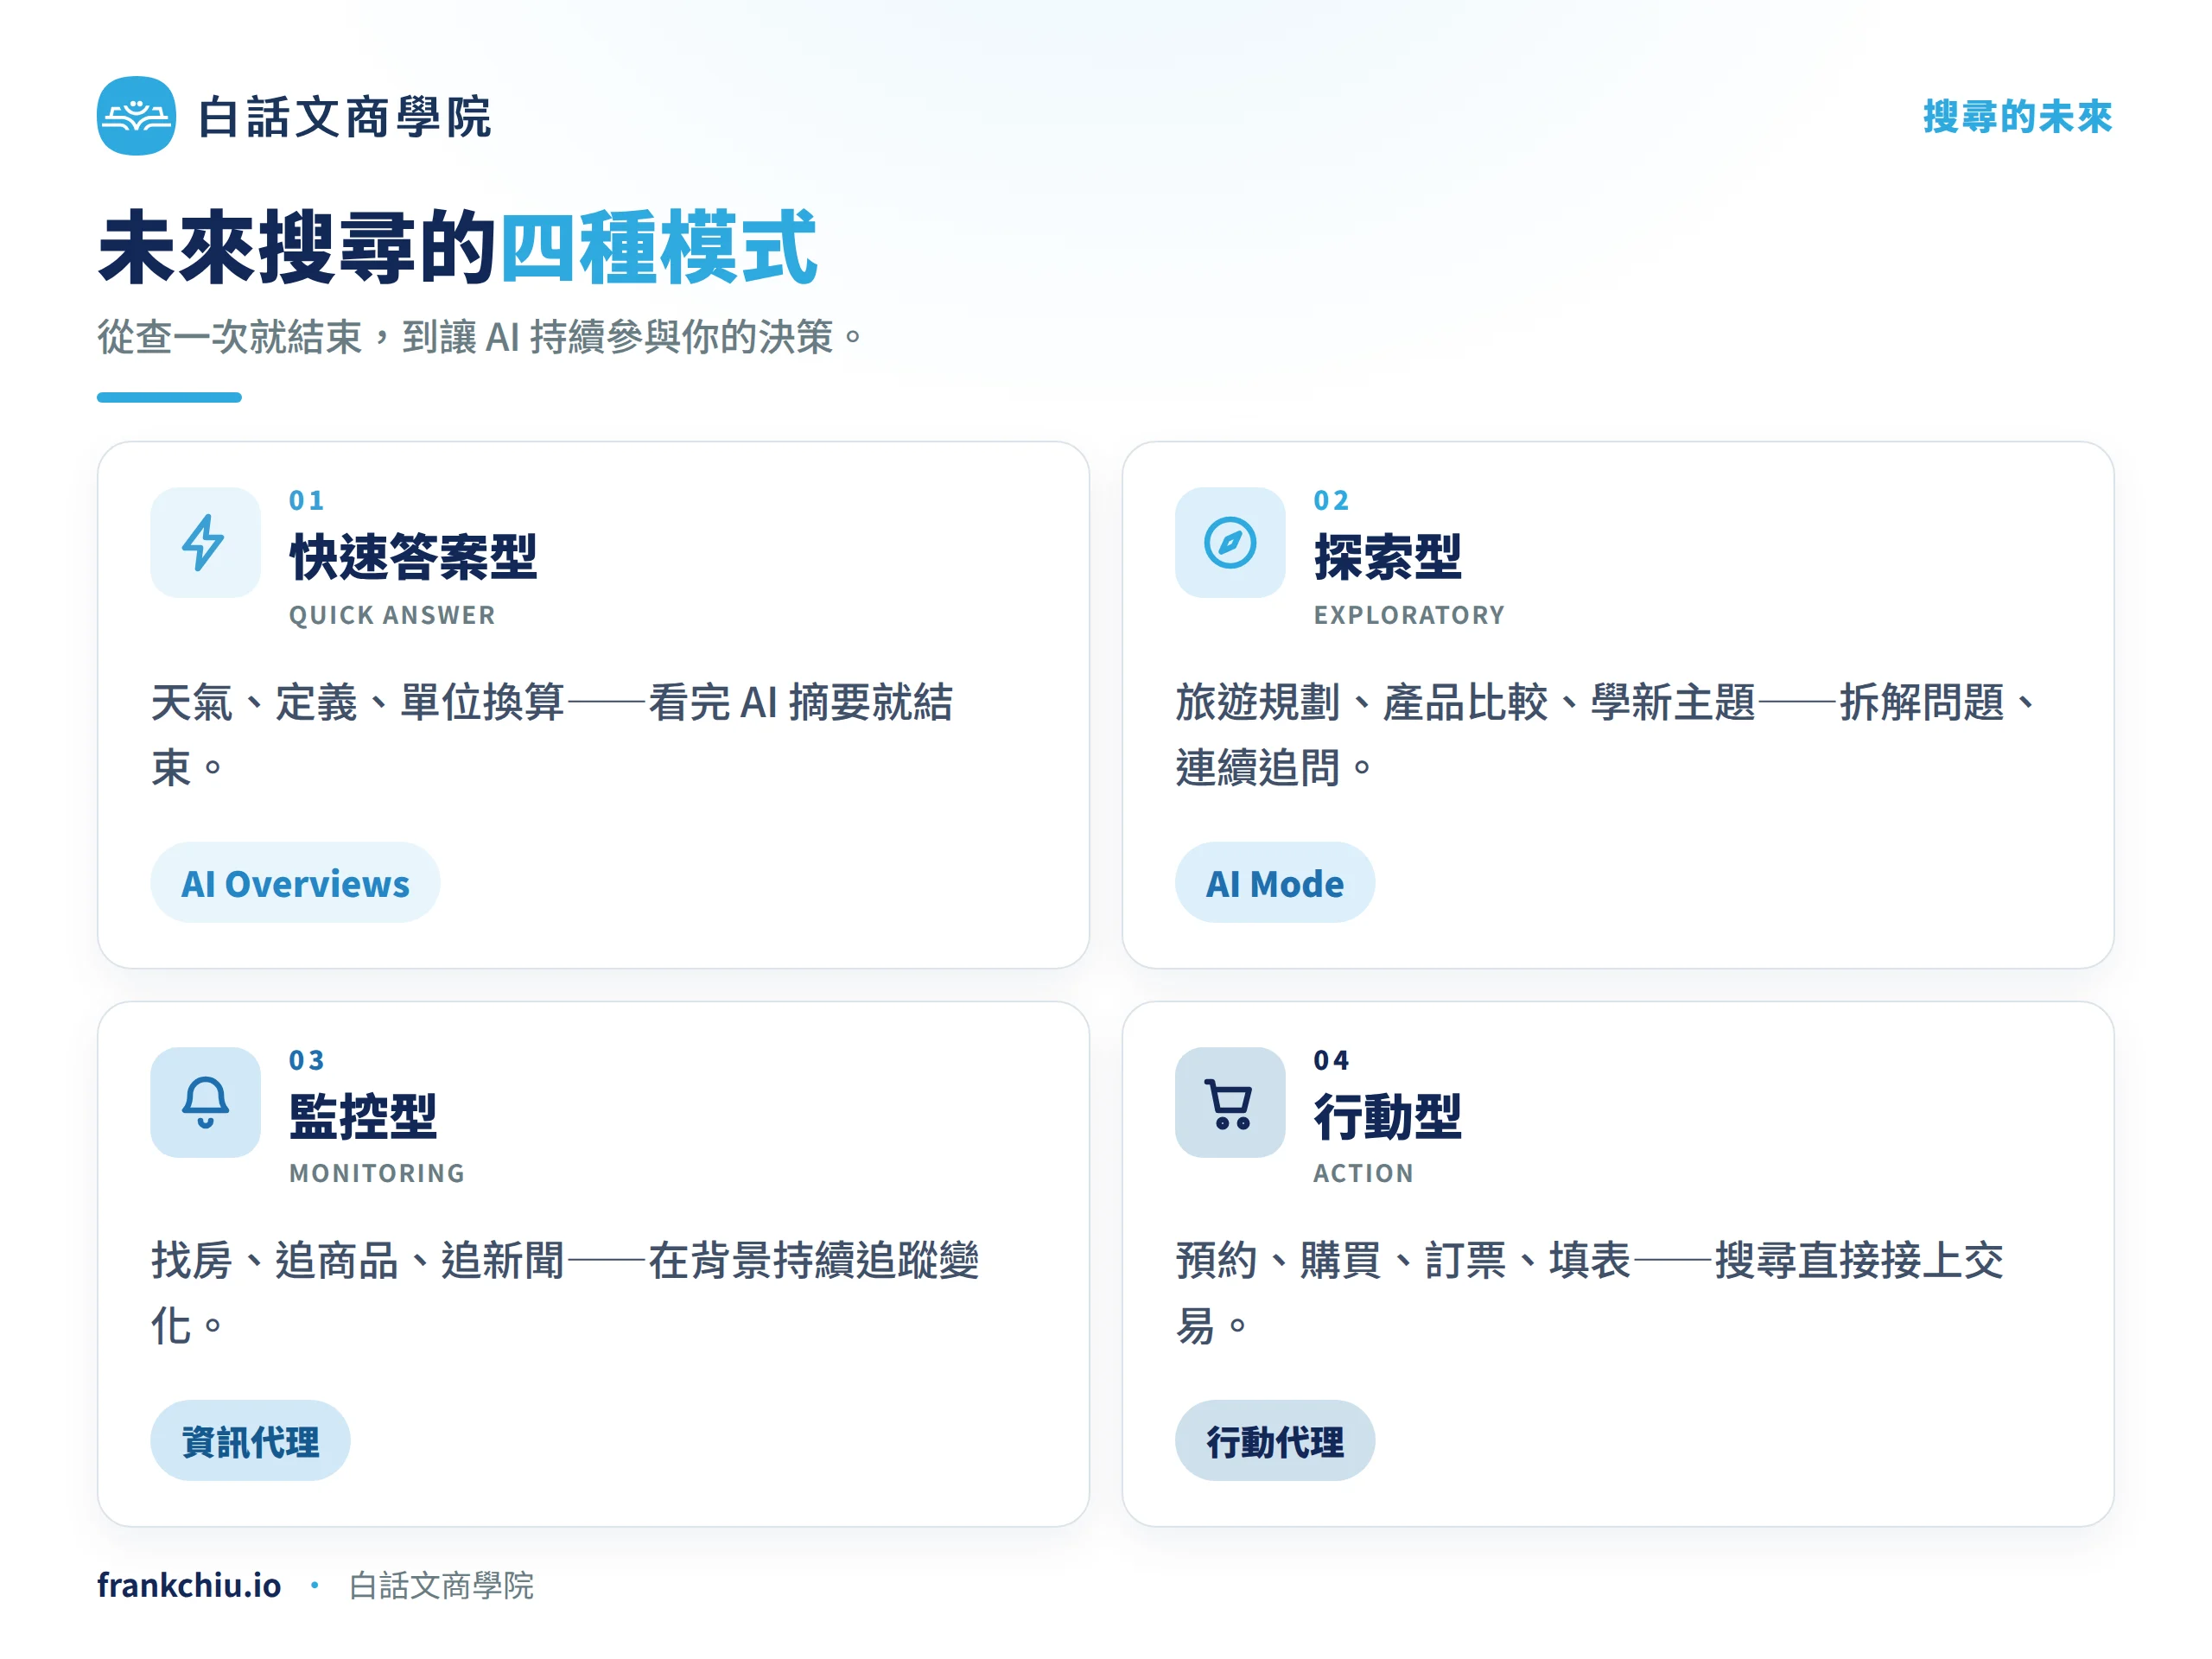Click the MONITORING label

pos(377,1173)
